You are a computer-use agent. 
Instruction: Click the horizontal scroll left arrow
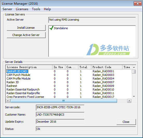pos(8,101)
